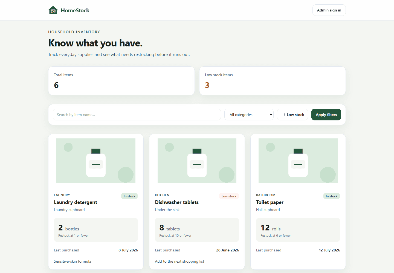Click the Sensitive-skin formula note
394x273 pixels.
point(73,261)
